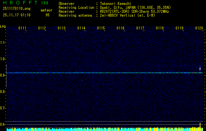Click the meteor echo blob near 0120
Image resolution: width=206 pixels, height=131 pixels.
tap(200, 69)
